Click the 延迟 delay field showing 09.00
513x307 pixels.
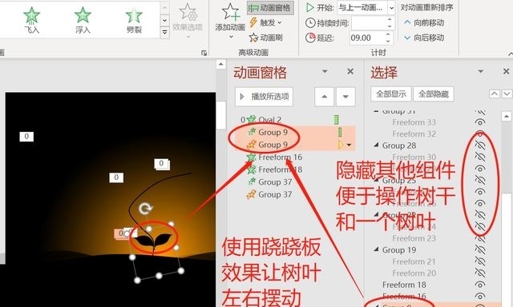coord(366,38)
